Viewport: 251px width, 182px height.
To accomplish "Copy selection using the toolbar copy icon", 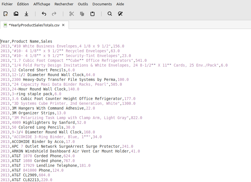I will pyautogui.click(x=82, y=14).
